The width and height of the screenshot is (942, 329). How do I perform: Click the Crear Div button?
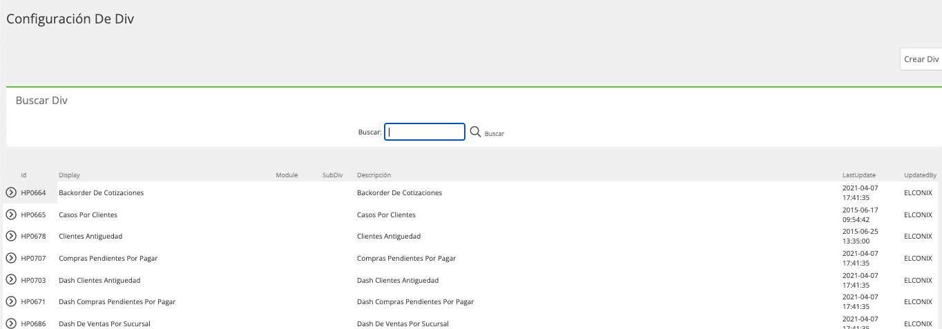[x=921, y=59]
